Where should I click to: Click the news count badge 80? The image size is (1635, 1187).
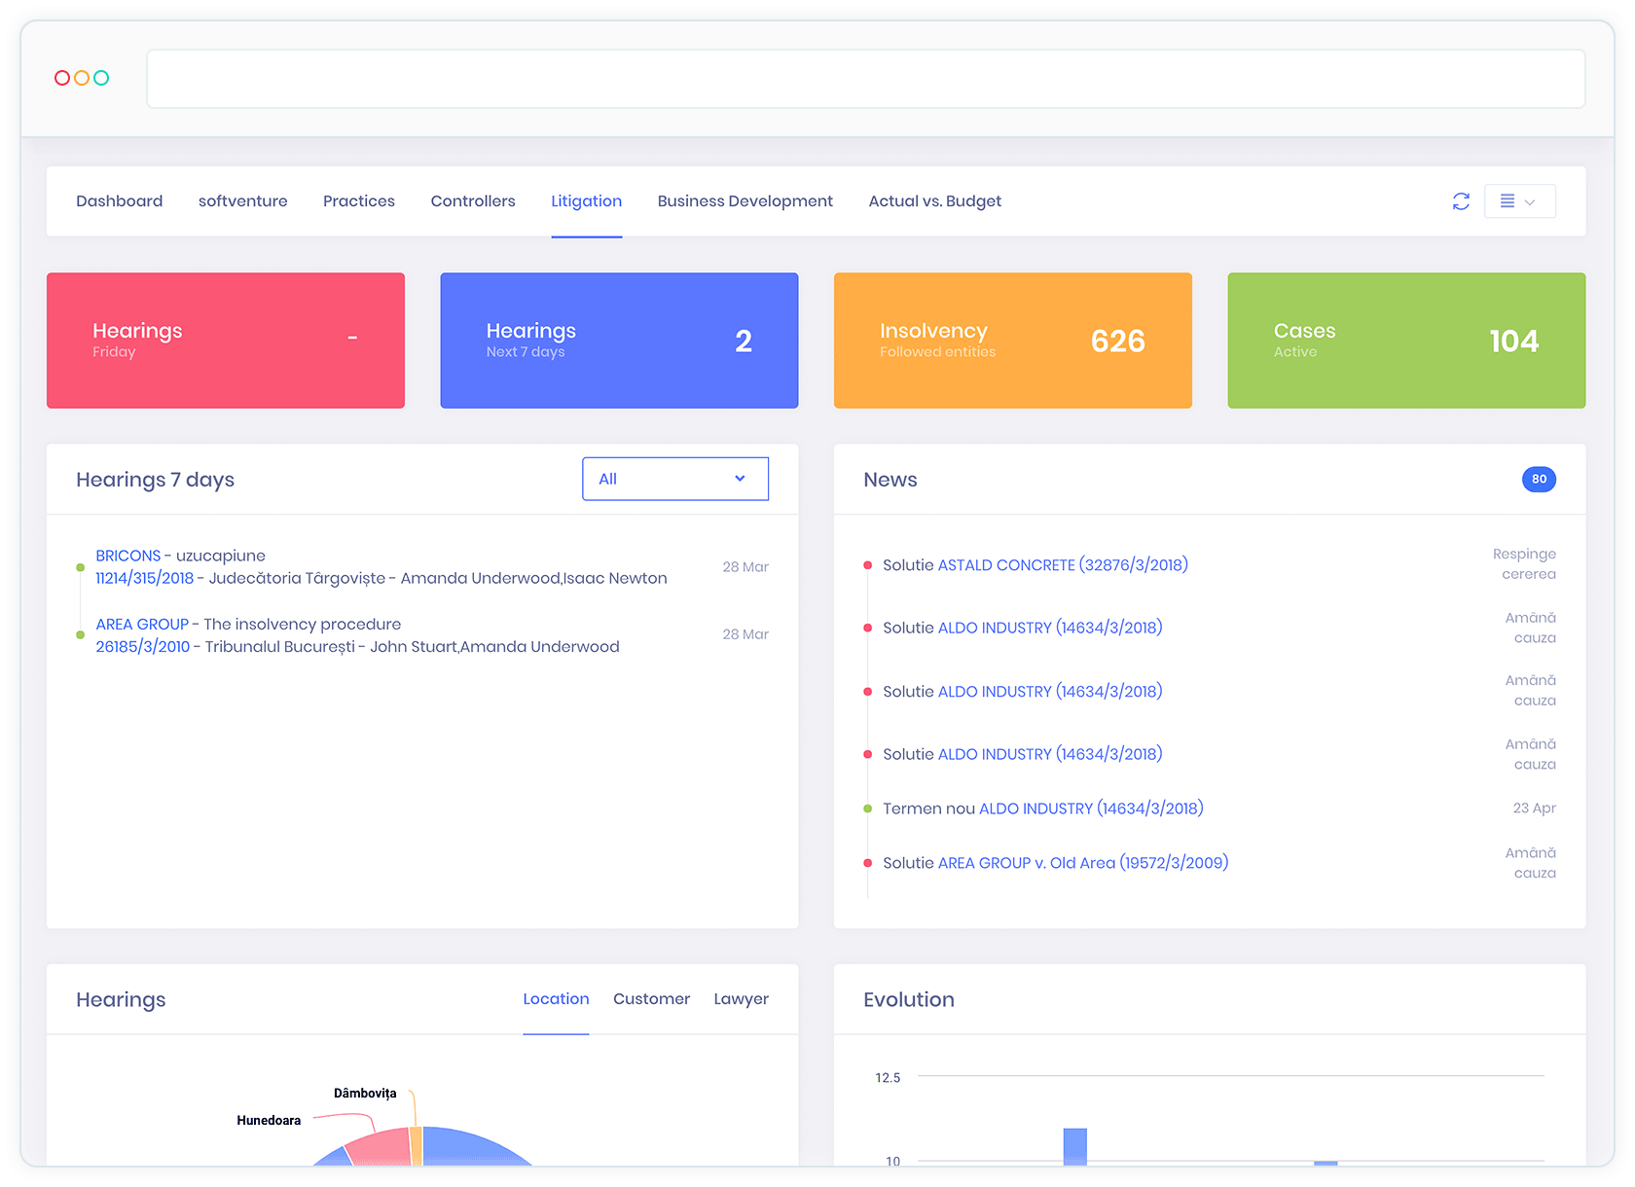[1539, 479]
